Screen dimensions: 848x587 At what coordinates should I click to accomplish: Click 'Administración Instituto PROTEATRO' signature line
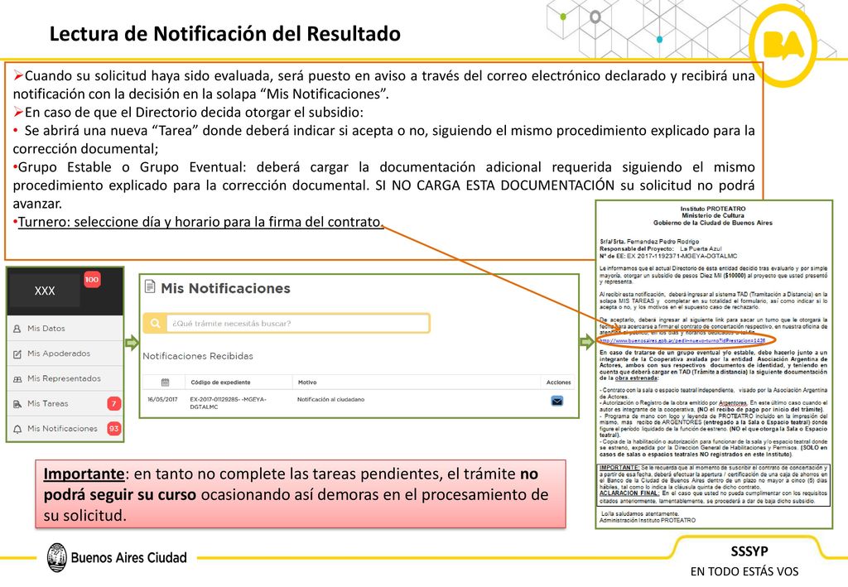648,521
